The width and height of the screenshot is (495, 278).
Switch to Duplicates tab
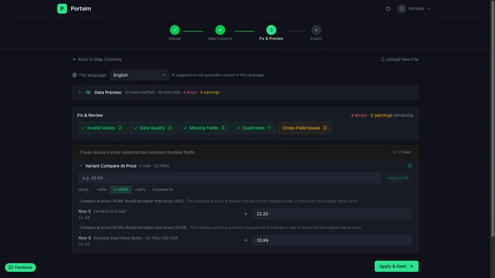pyautogui.click(x=254, y=128)
